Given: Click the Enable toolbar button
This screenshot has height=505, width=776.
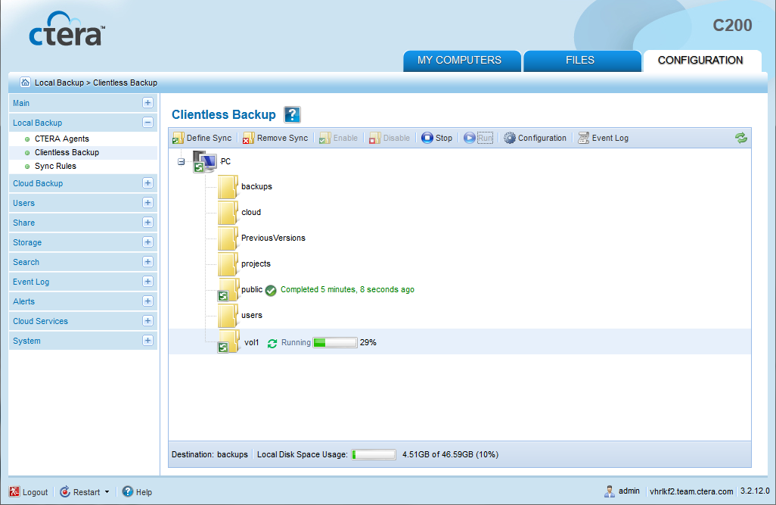Looking at the screenshot, I should pos(339,139).
